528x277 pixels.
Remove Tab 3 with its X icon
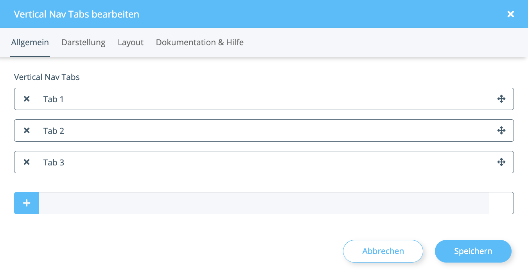tap(27, 162)
